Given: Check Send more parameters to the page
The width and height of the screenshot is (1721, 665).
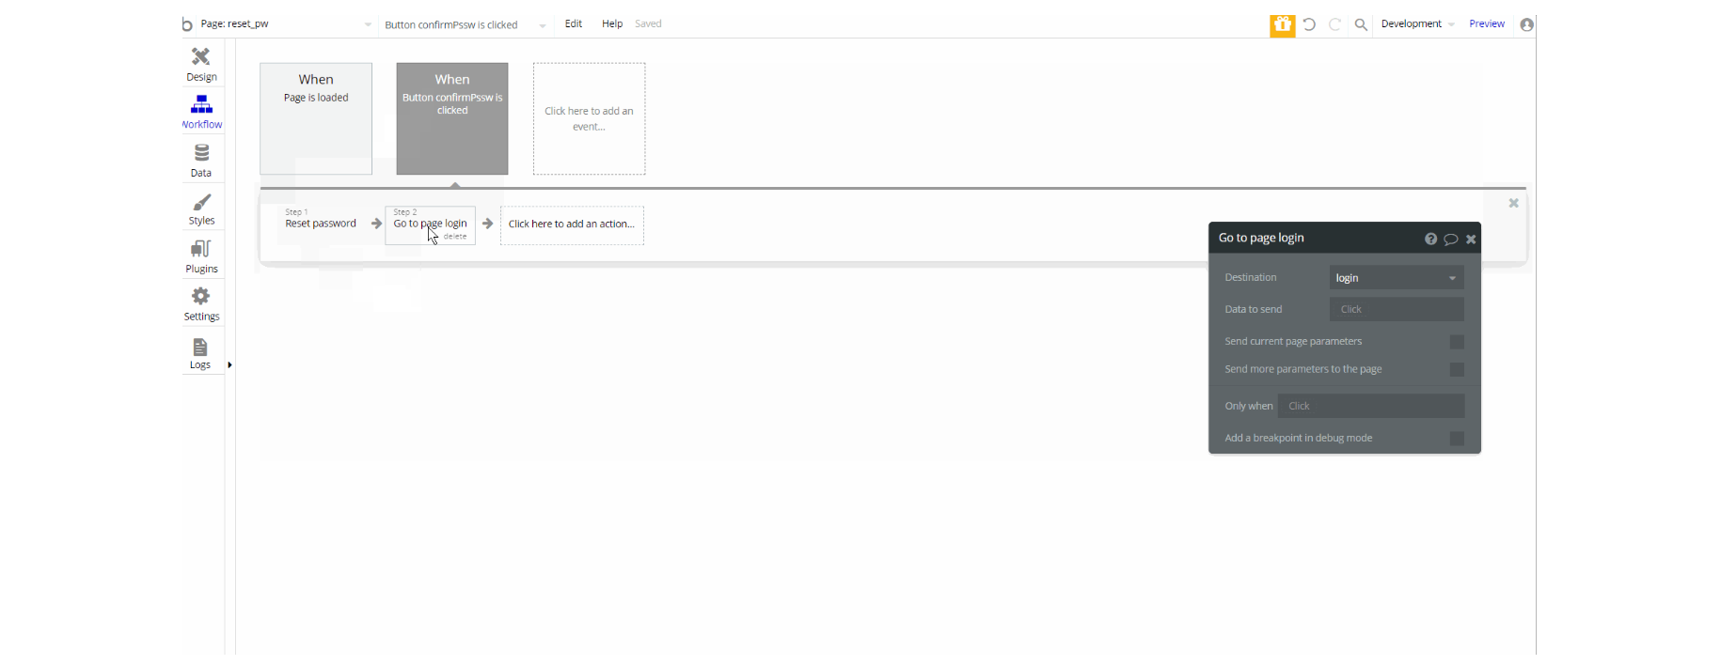Looking at the screenshot, I should click(x=1457, y=370).
